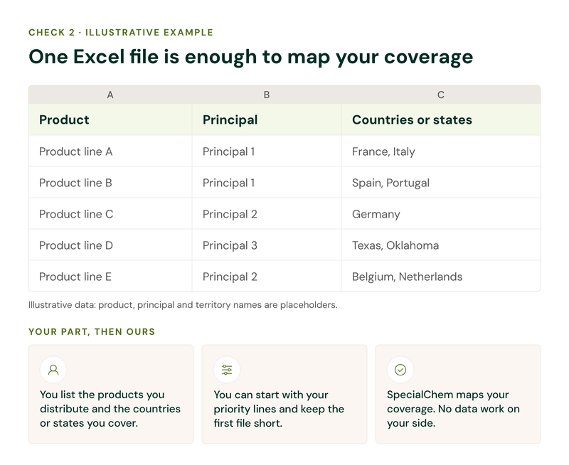Click the Product column heading
Screen dimensions: 569x465
pyautogui.click(x=110, y=119)
